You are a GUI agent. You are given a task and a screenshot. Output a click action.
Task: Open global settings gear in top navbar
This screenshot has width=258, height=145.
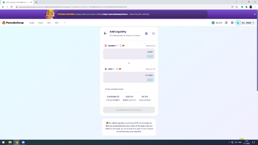232,23
